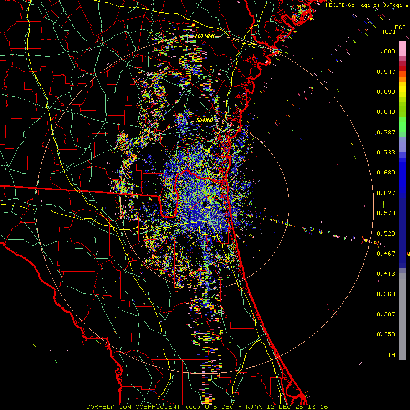Click the DCC label above color scale
Image resolution: width=410 pixels, height=410 pixels.
[x=400, y=27]
